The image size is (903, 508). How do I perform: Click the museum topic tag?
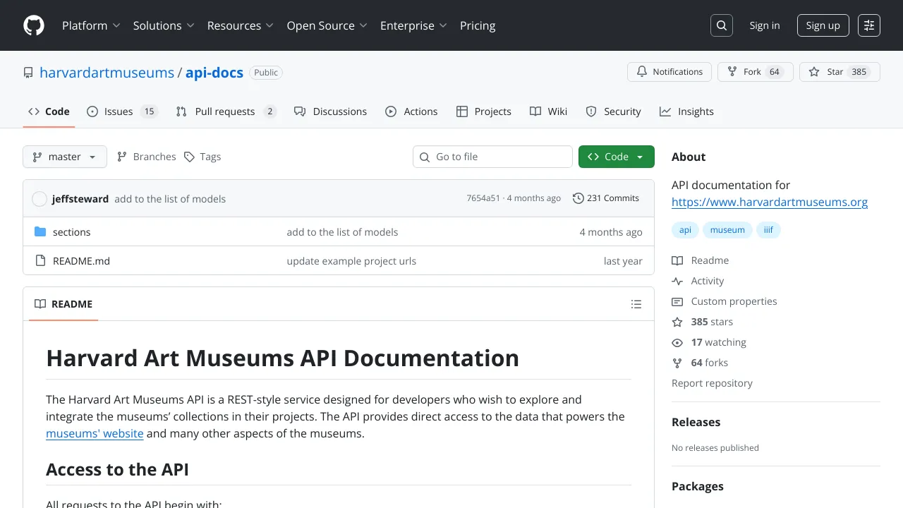coord(727,230)
